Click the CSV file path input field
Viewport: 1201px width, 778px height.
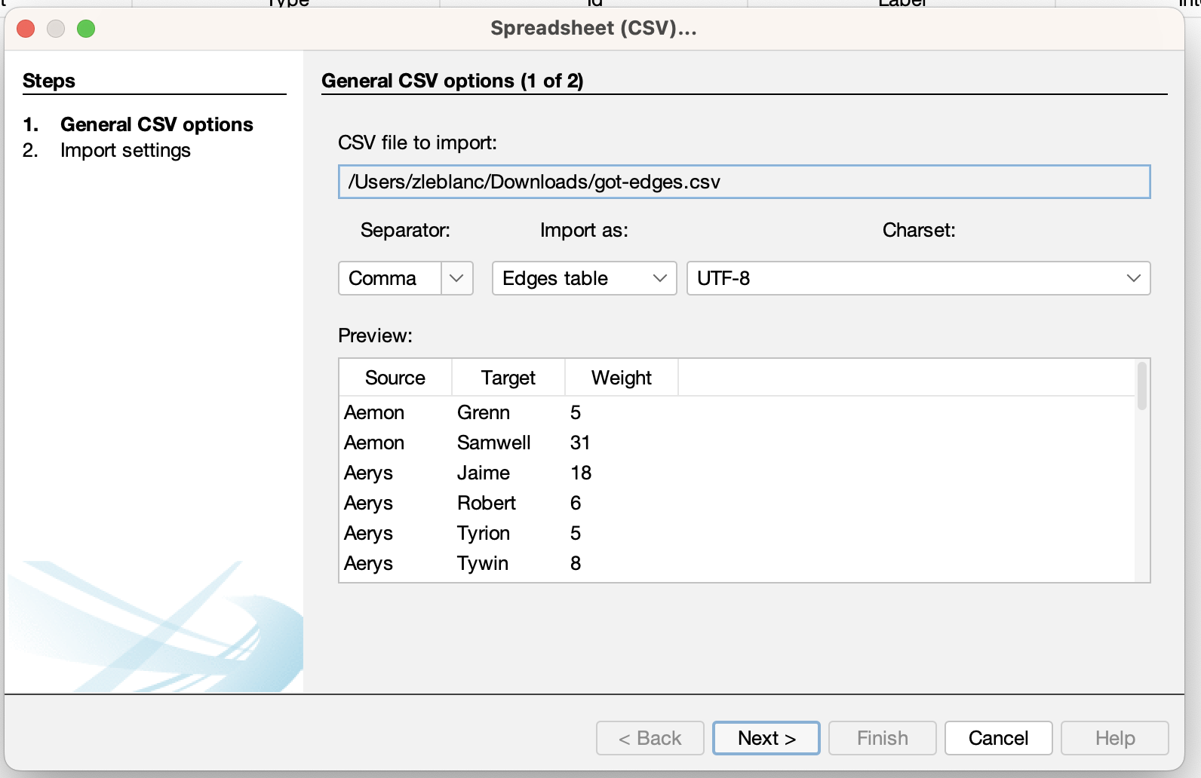coord(743,182)
